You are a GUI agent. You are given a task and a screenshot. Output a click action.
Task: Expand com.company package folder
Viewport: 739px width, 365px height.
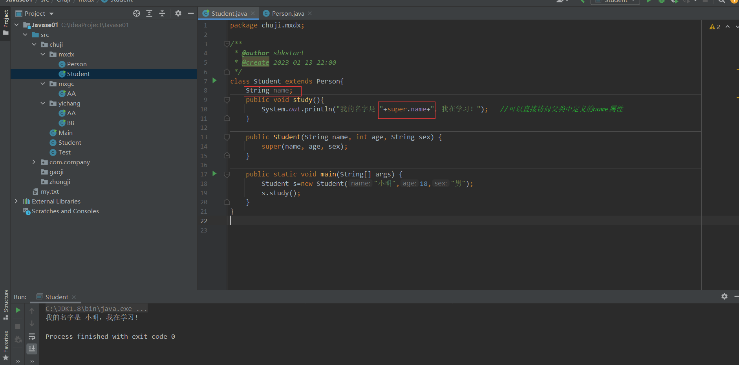pos(34,162)
